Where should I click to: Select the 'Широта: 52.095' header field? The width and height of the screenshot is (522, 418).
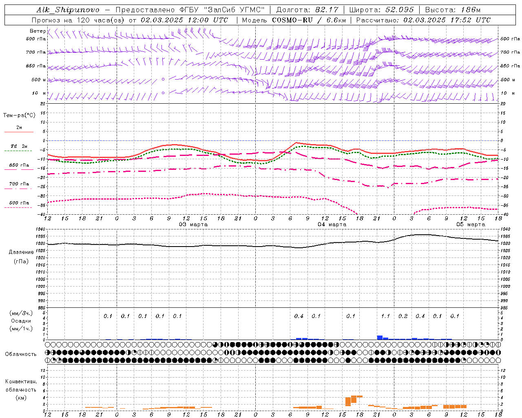point(381,10)
